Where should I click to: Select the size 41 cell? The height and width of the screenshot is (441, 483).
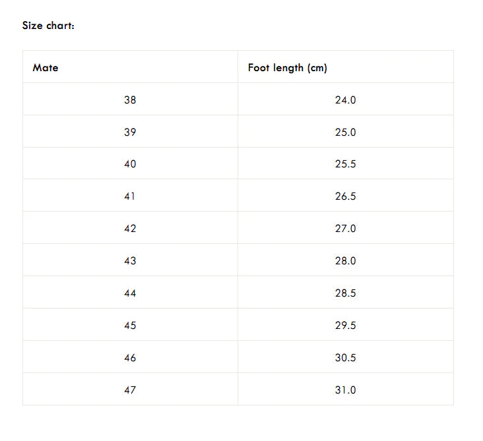click(130, 196)
